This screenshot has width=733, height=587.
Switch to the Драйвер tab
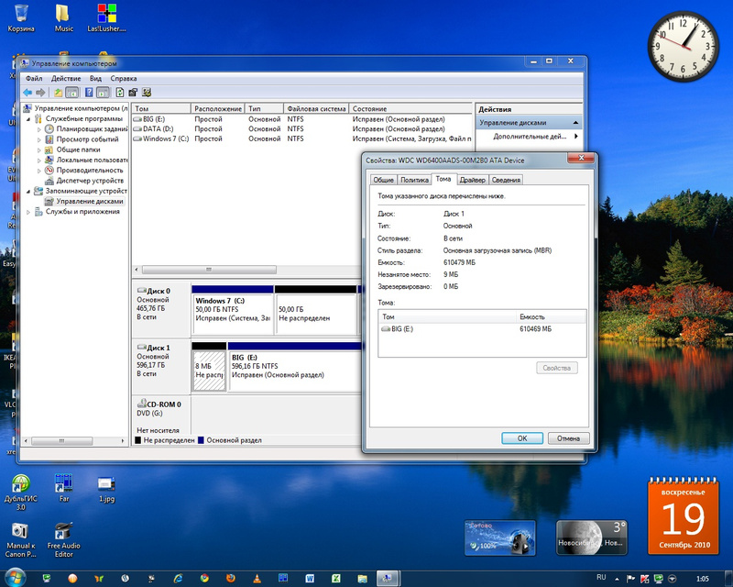coord(472,180)
